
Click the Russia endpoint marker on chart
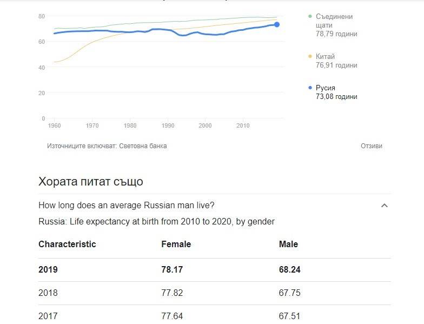[x=277, y=25]
